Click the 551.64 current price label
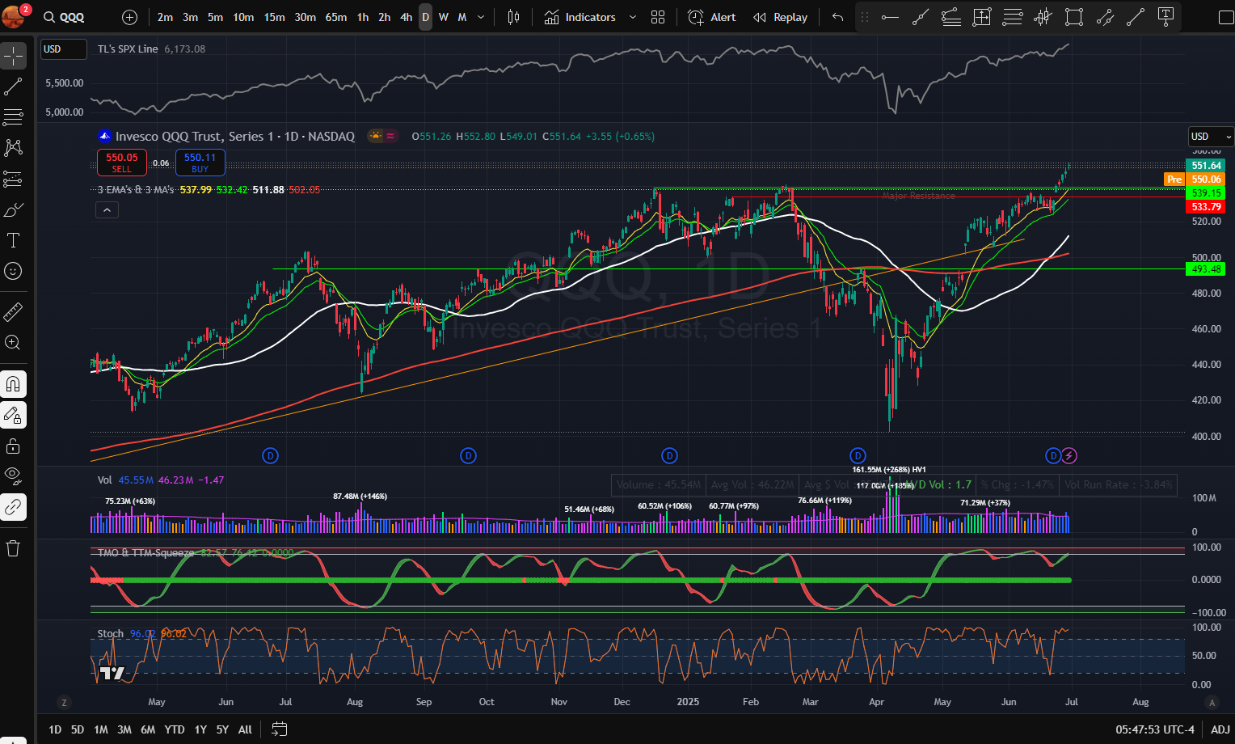The image size is (1235, 744). [1206, 166]
